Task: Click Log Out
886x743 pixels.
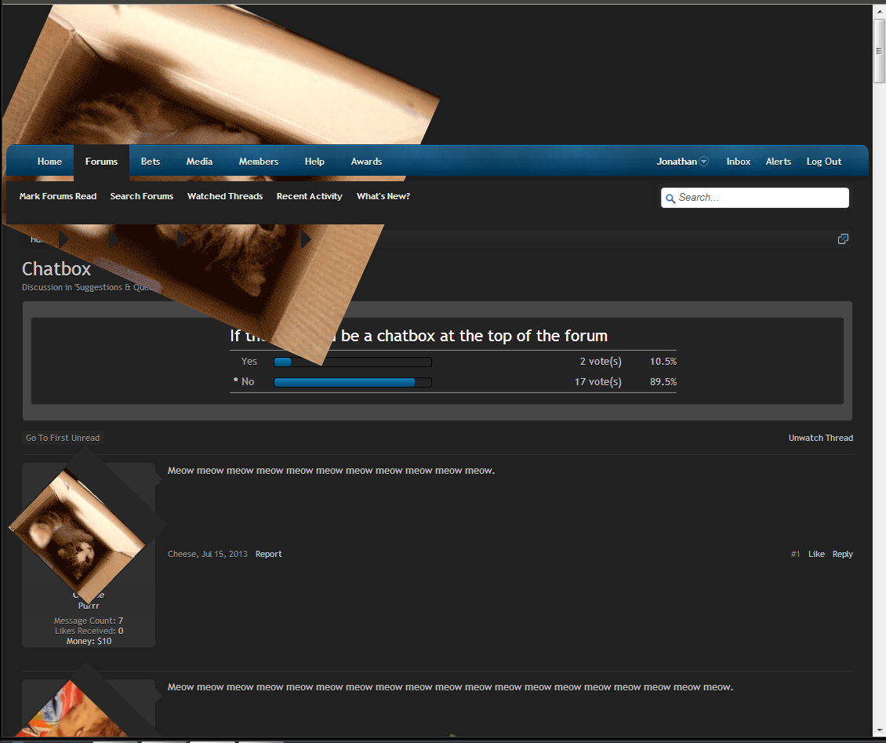Action: coord(824,162)
